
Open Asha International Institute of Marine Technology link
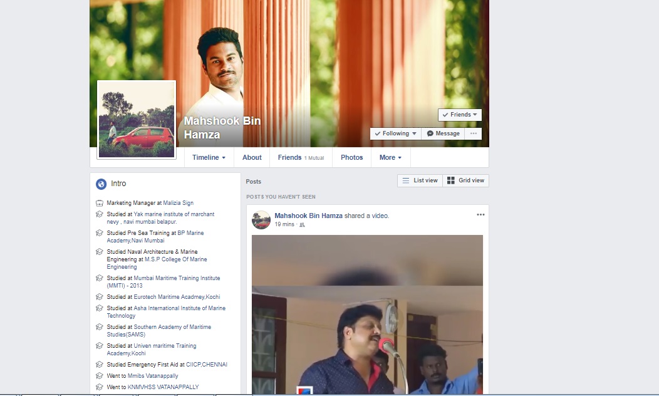166,312
